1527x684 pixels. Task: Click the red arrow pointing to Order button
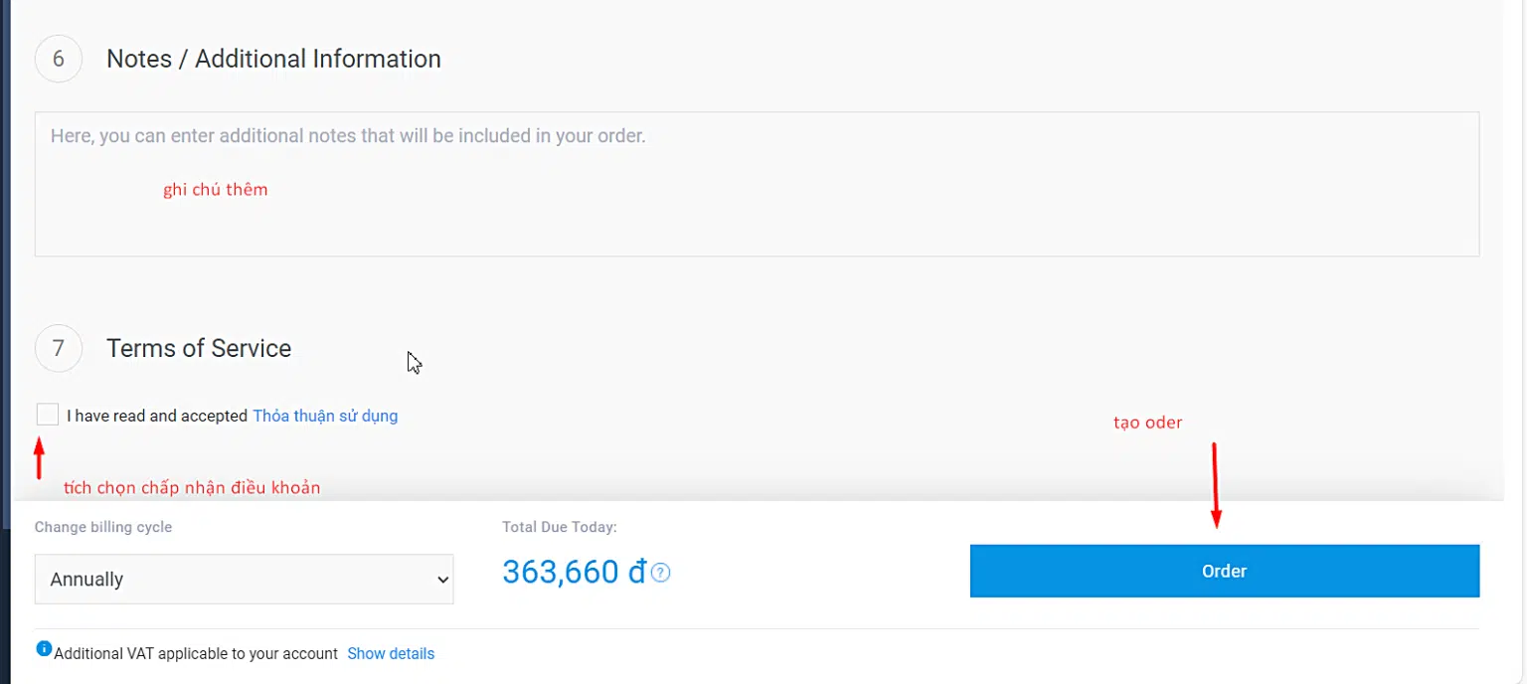click(x=1215, y=486)
